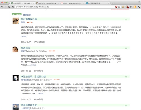Open review titled 永远的星战，永远的幻想

[x=33, y=76]
